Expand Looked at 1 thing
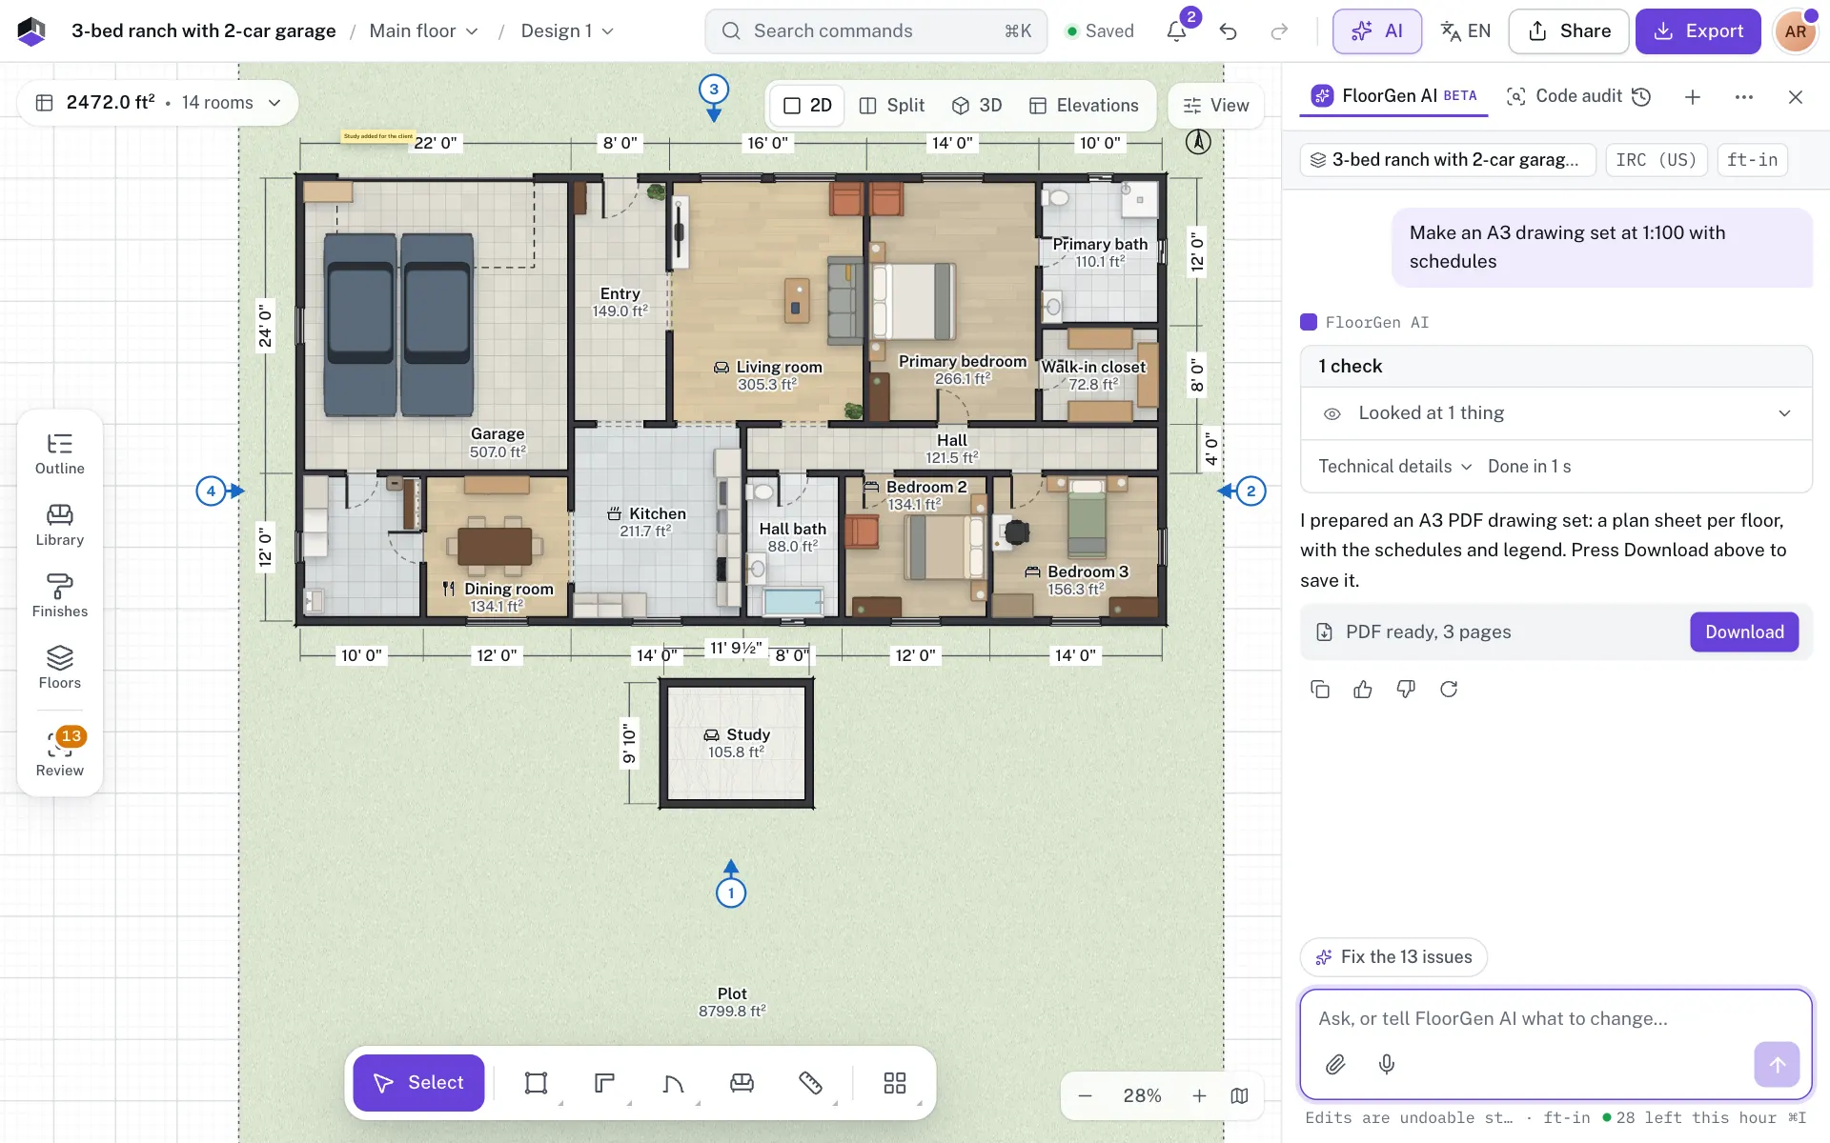 pyautogui.click(x=1556, y=413)
